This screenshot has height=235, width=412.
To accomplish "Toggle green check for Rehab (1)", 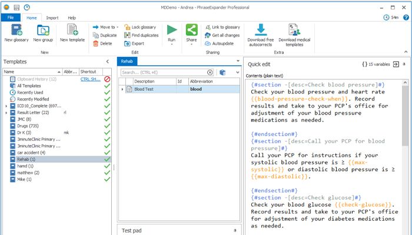I will (x=107, y=159).
